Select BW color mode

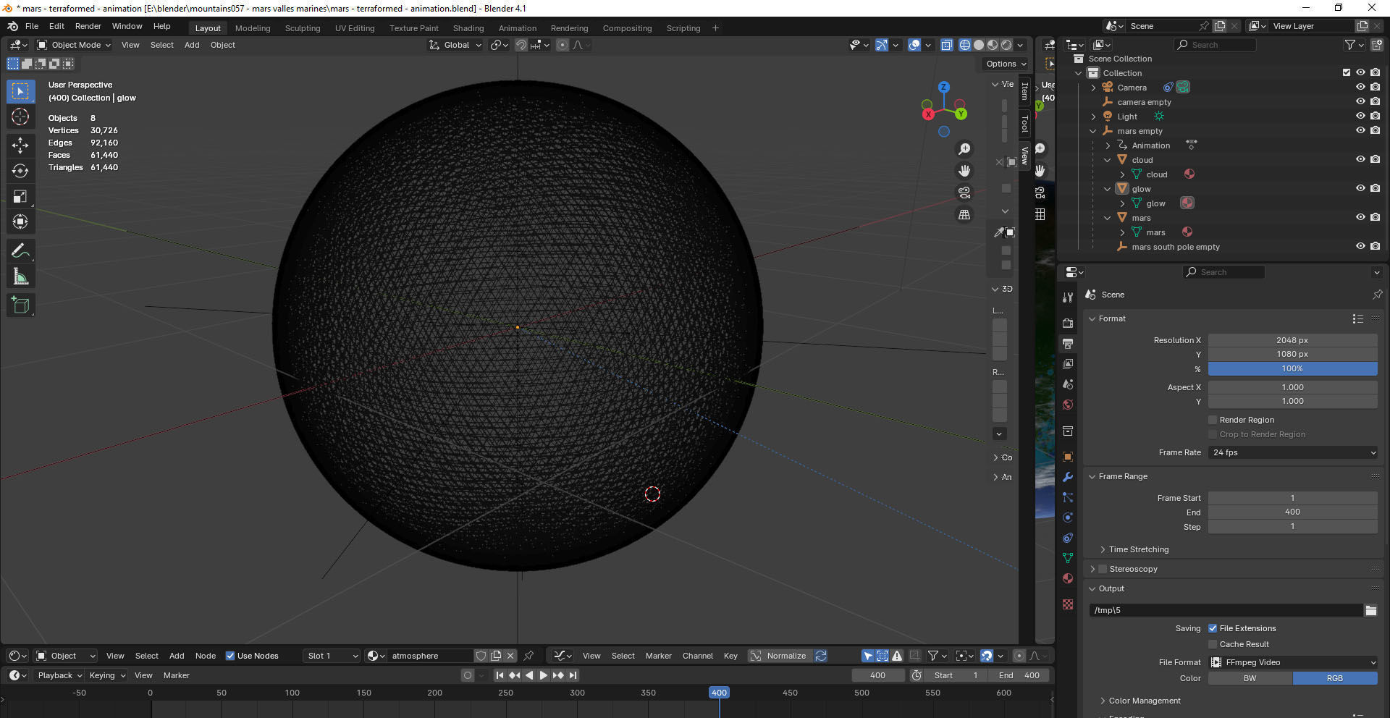pos(1250,678)
